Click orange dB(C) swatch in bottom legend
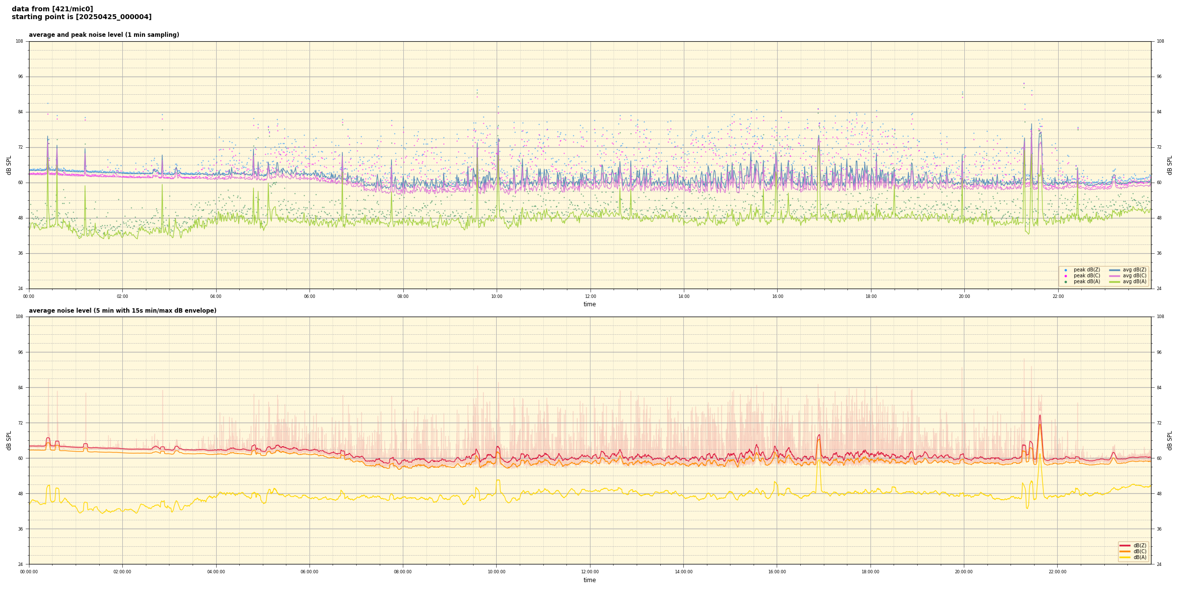The height and width of the screenshot is (589, 1179). pos(1125,551)
